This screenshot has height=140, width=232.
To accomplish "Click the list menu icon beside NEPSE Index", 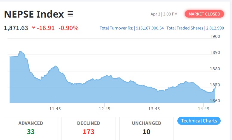I will (x=70, y=14).
